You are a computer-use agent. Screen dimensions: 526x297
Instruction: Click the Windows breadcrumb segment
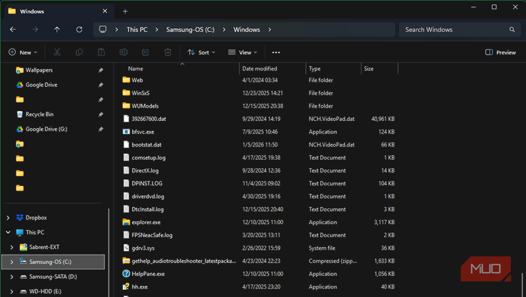(247, 30)
